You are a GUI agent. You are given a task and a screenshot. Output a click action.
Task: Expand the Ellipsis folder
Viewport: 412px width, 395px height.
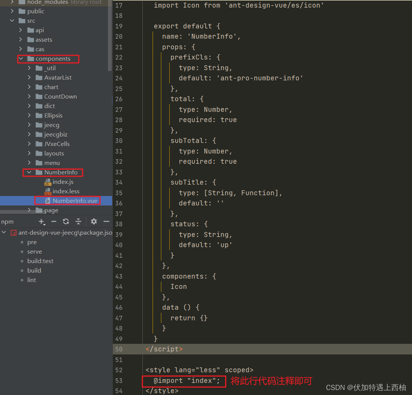(x=29, y=115)
